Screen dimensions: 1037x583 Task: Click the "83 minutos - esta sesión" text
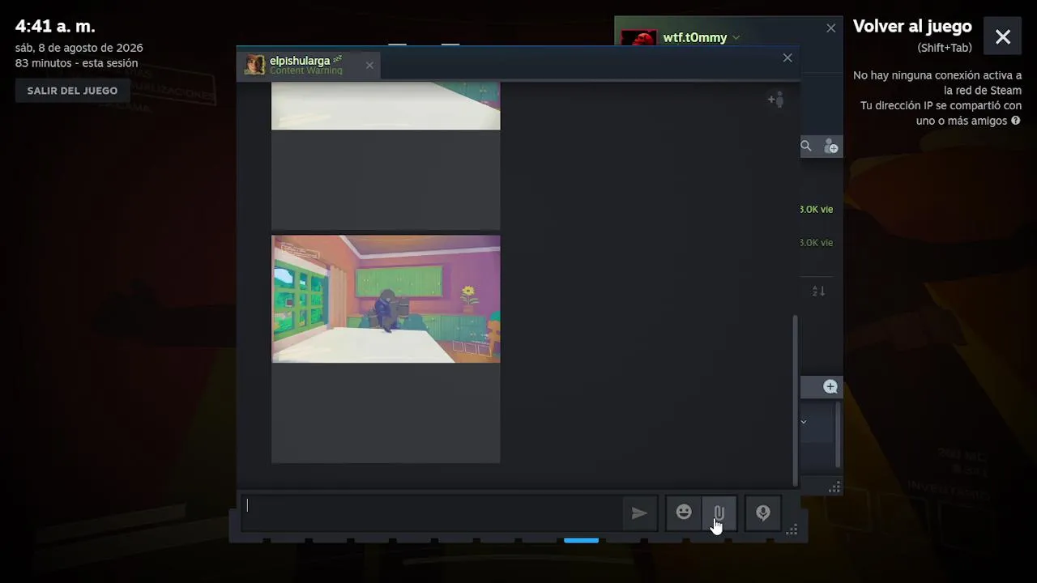pyautogui.click(x=76, y=63)
